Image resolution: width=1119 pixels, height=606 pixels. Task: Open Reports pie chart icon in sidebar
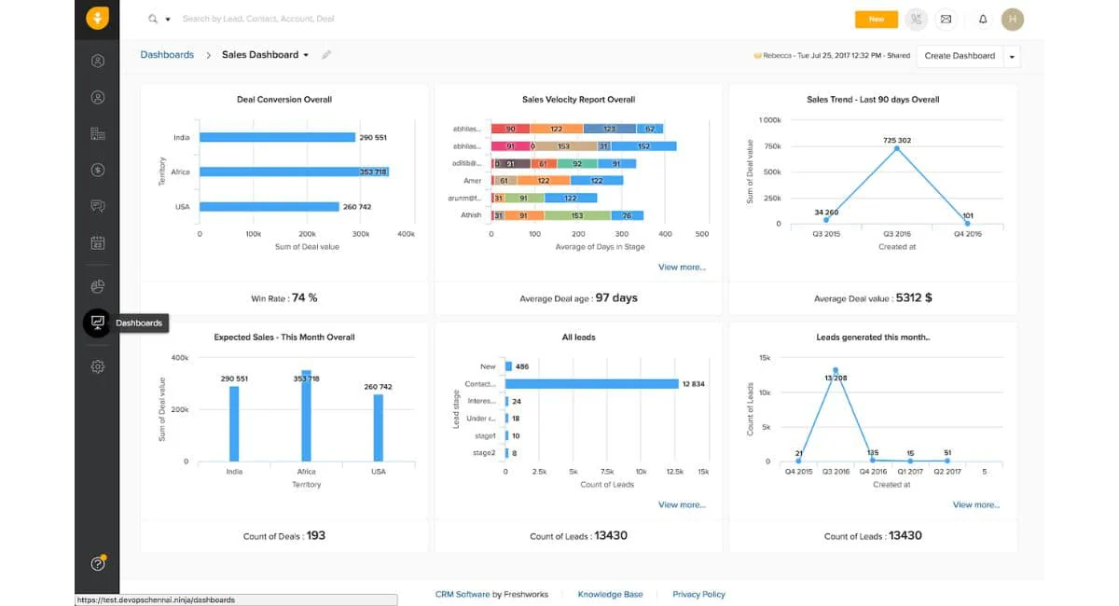tap(97, 286)
